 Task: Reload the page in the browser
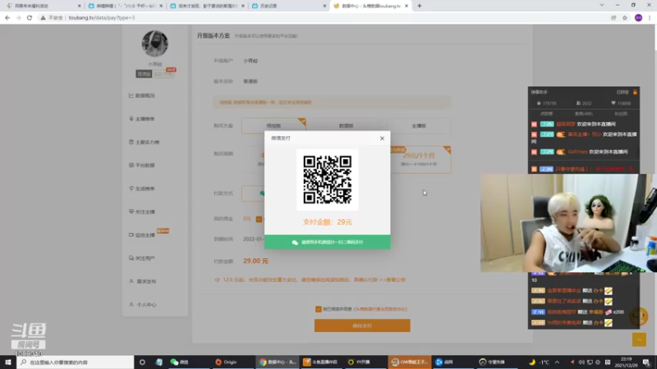point(30,17)
